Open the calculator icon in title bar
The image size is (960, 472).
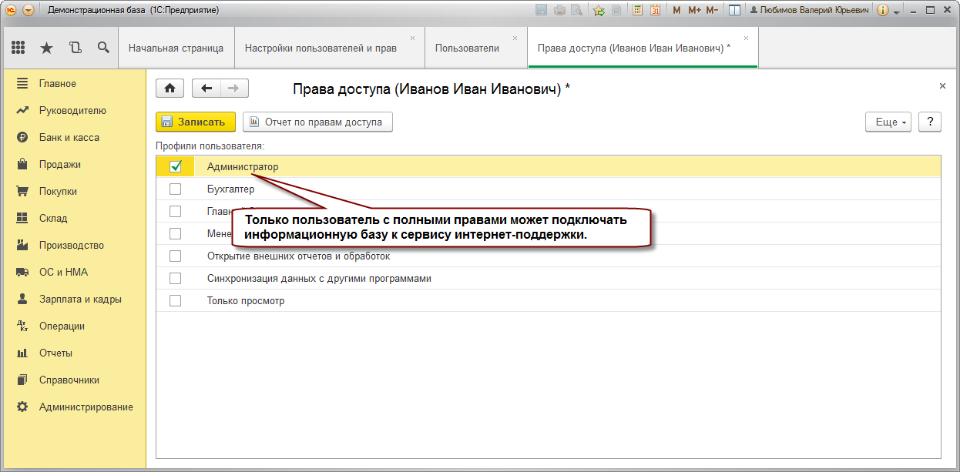point(638,10)
